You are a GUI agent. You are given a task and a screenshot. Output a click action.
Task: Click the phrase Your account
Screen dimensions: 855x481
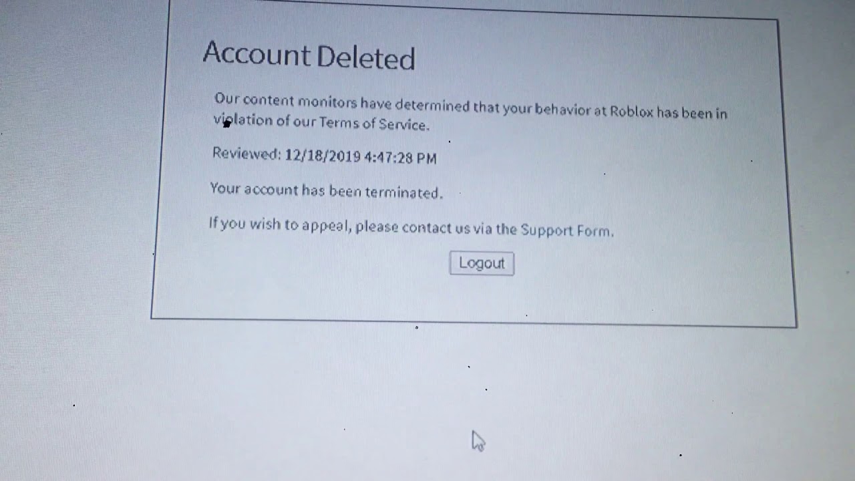[x=254, y=190]
